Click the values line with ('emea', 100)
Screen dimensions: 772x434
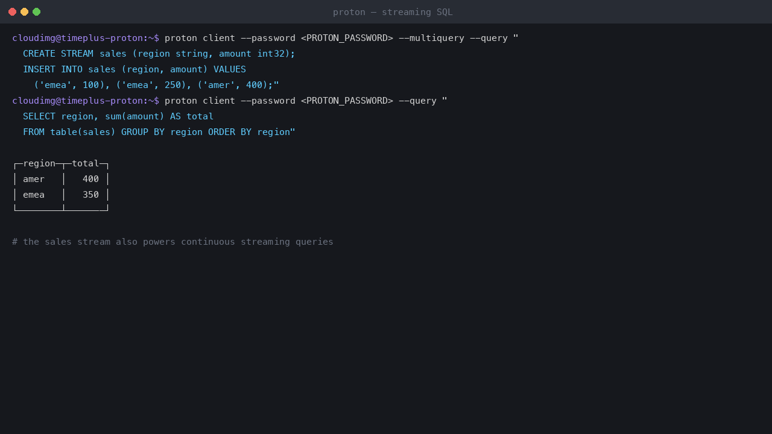156,85
